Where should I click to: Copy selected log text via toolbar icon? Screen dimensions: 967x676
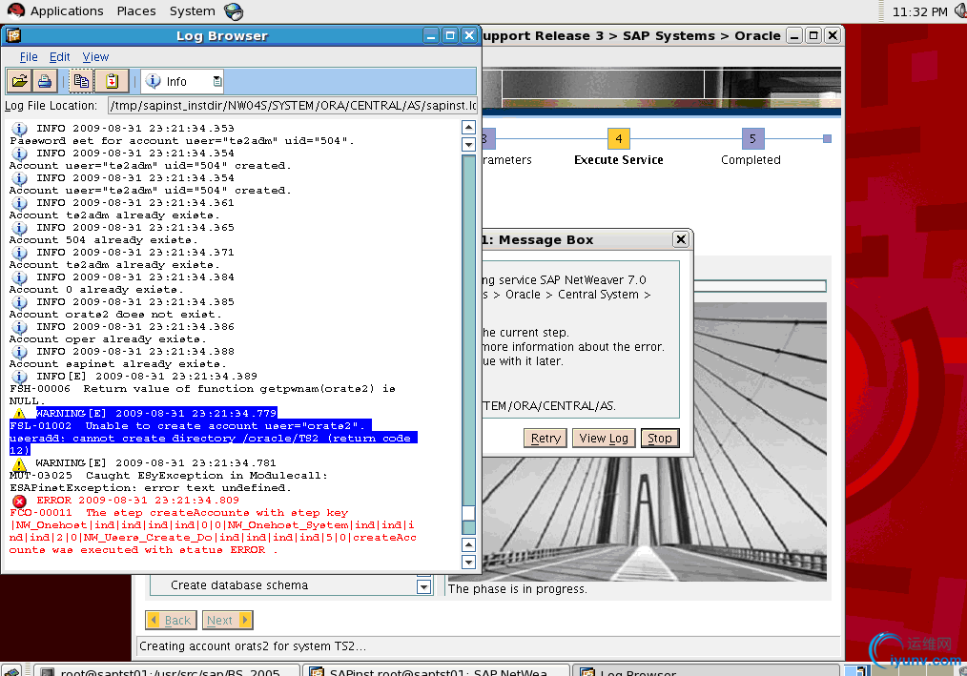click(81, 81)
